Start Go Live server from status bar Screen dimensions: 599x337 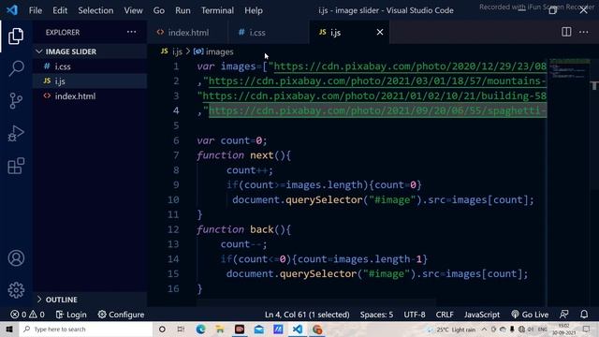point(530,315)
